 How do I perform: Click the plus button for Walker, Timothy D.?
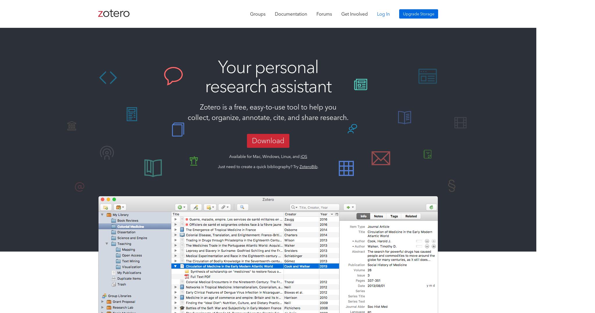(x=433, y=246)
